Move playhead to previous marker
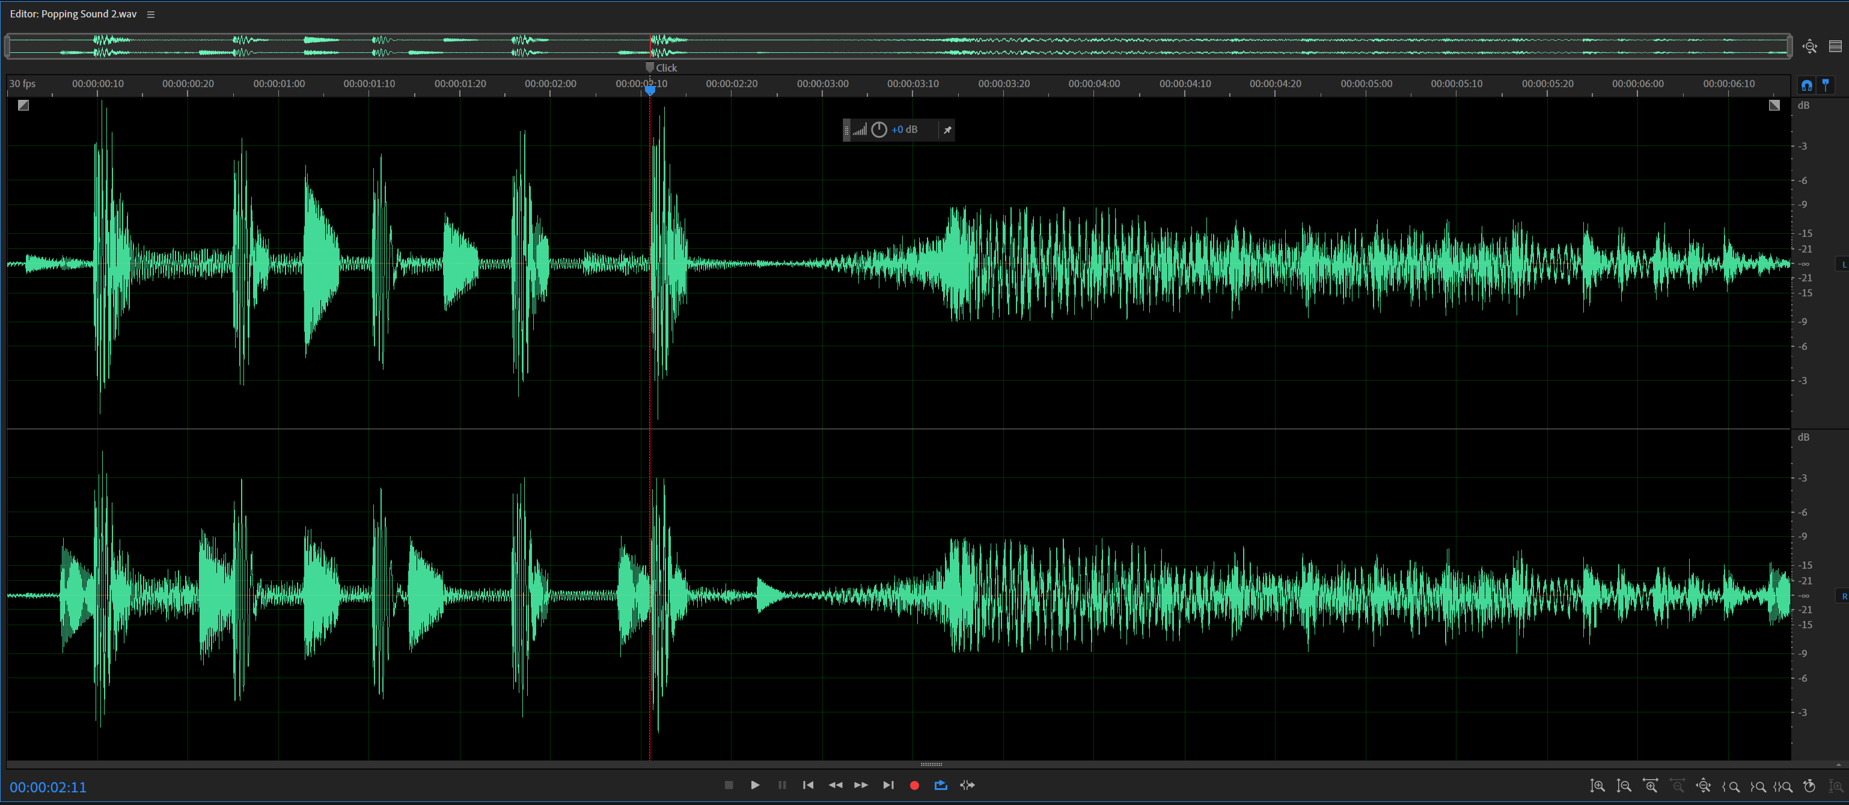This screenshot has width=1849, height=805. [x=808, y=785]
